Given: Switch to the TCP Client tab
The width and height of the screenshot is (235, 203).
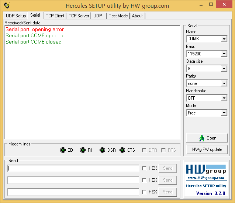Looking at the screenshot, I should (55, 16).
